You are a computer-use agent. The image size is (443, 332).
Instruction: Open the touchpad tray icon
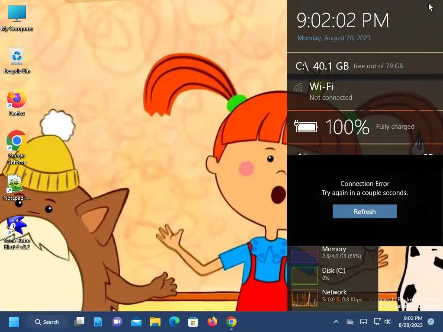pos(363,322)
